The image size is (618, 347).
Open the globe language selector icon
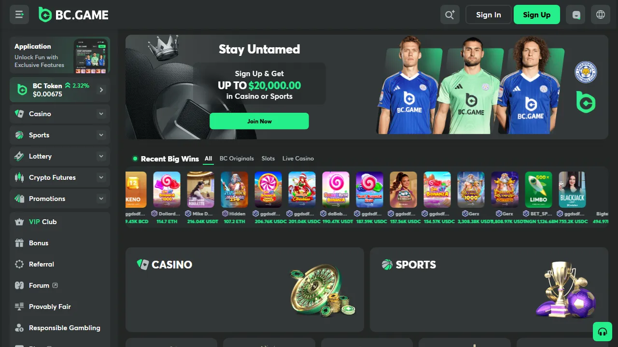[601, 15]
